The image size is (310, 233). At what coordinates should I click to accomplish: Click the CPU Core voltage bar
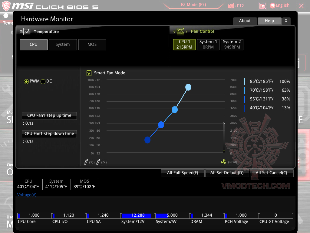34,216
